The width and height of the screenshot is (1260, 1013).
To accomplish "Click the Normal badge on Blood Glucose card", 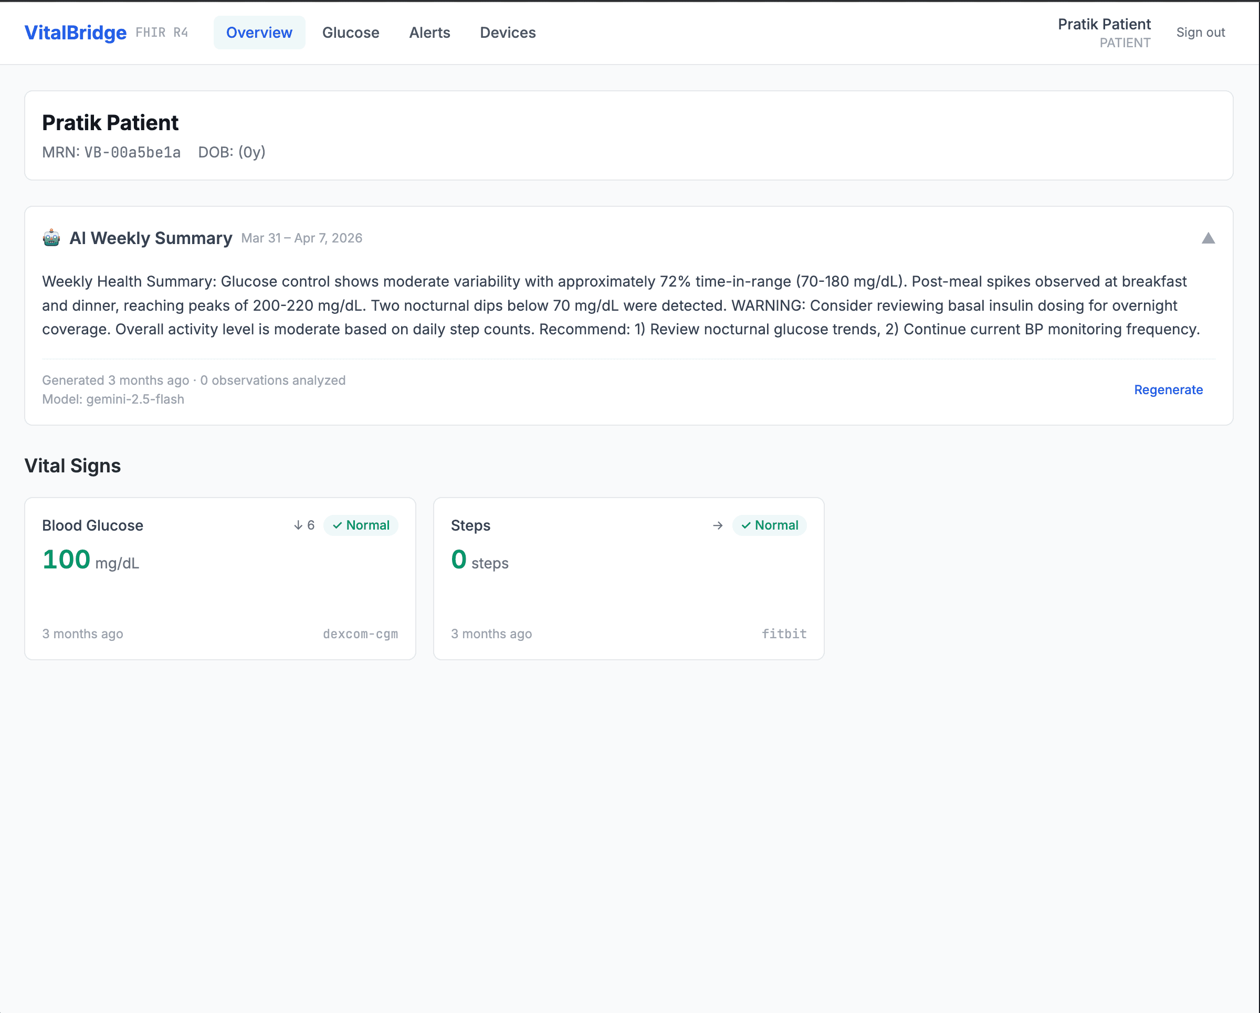I will [361, 525].
